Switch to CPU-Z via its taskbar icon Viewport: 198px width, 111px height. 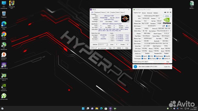point(110,109)
